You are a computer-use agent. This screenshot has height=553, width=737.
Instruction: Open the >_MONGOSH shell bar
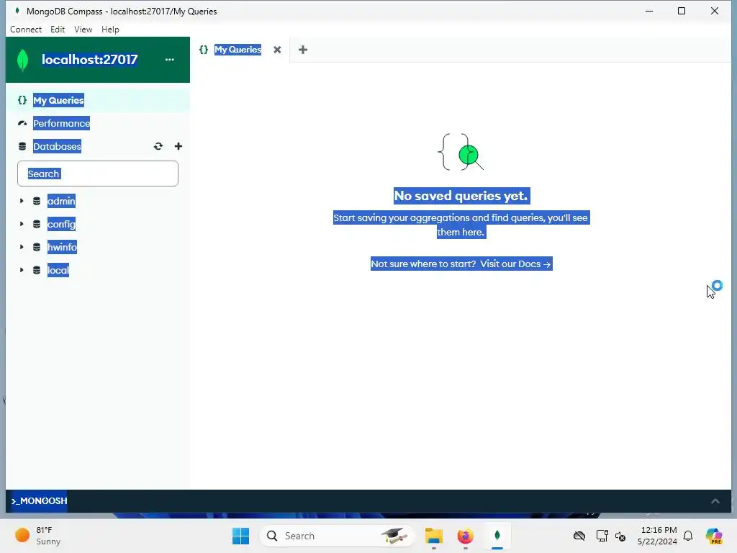(39, 501)
